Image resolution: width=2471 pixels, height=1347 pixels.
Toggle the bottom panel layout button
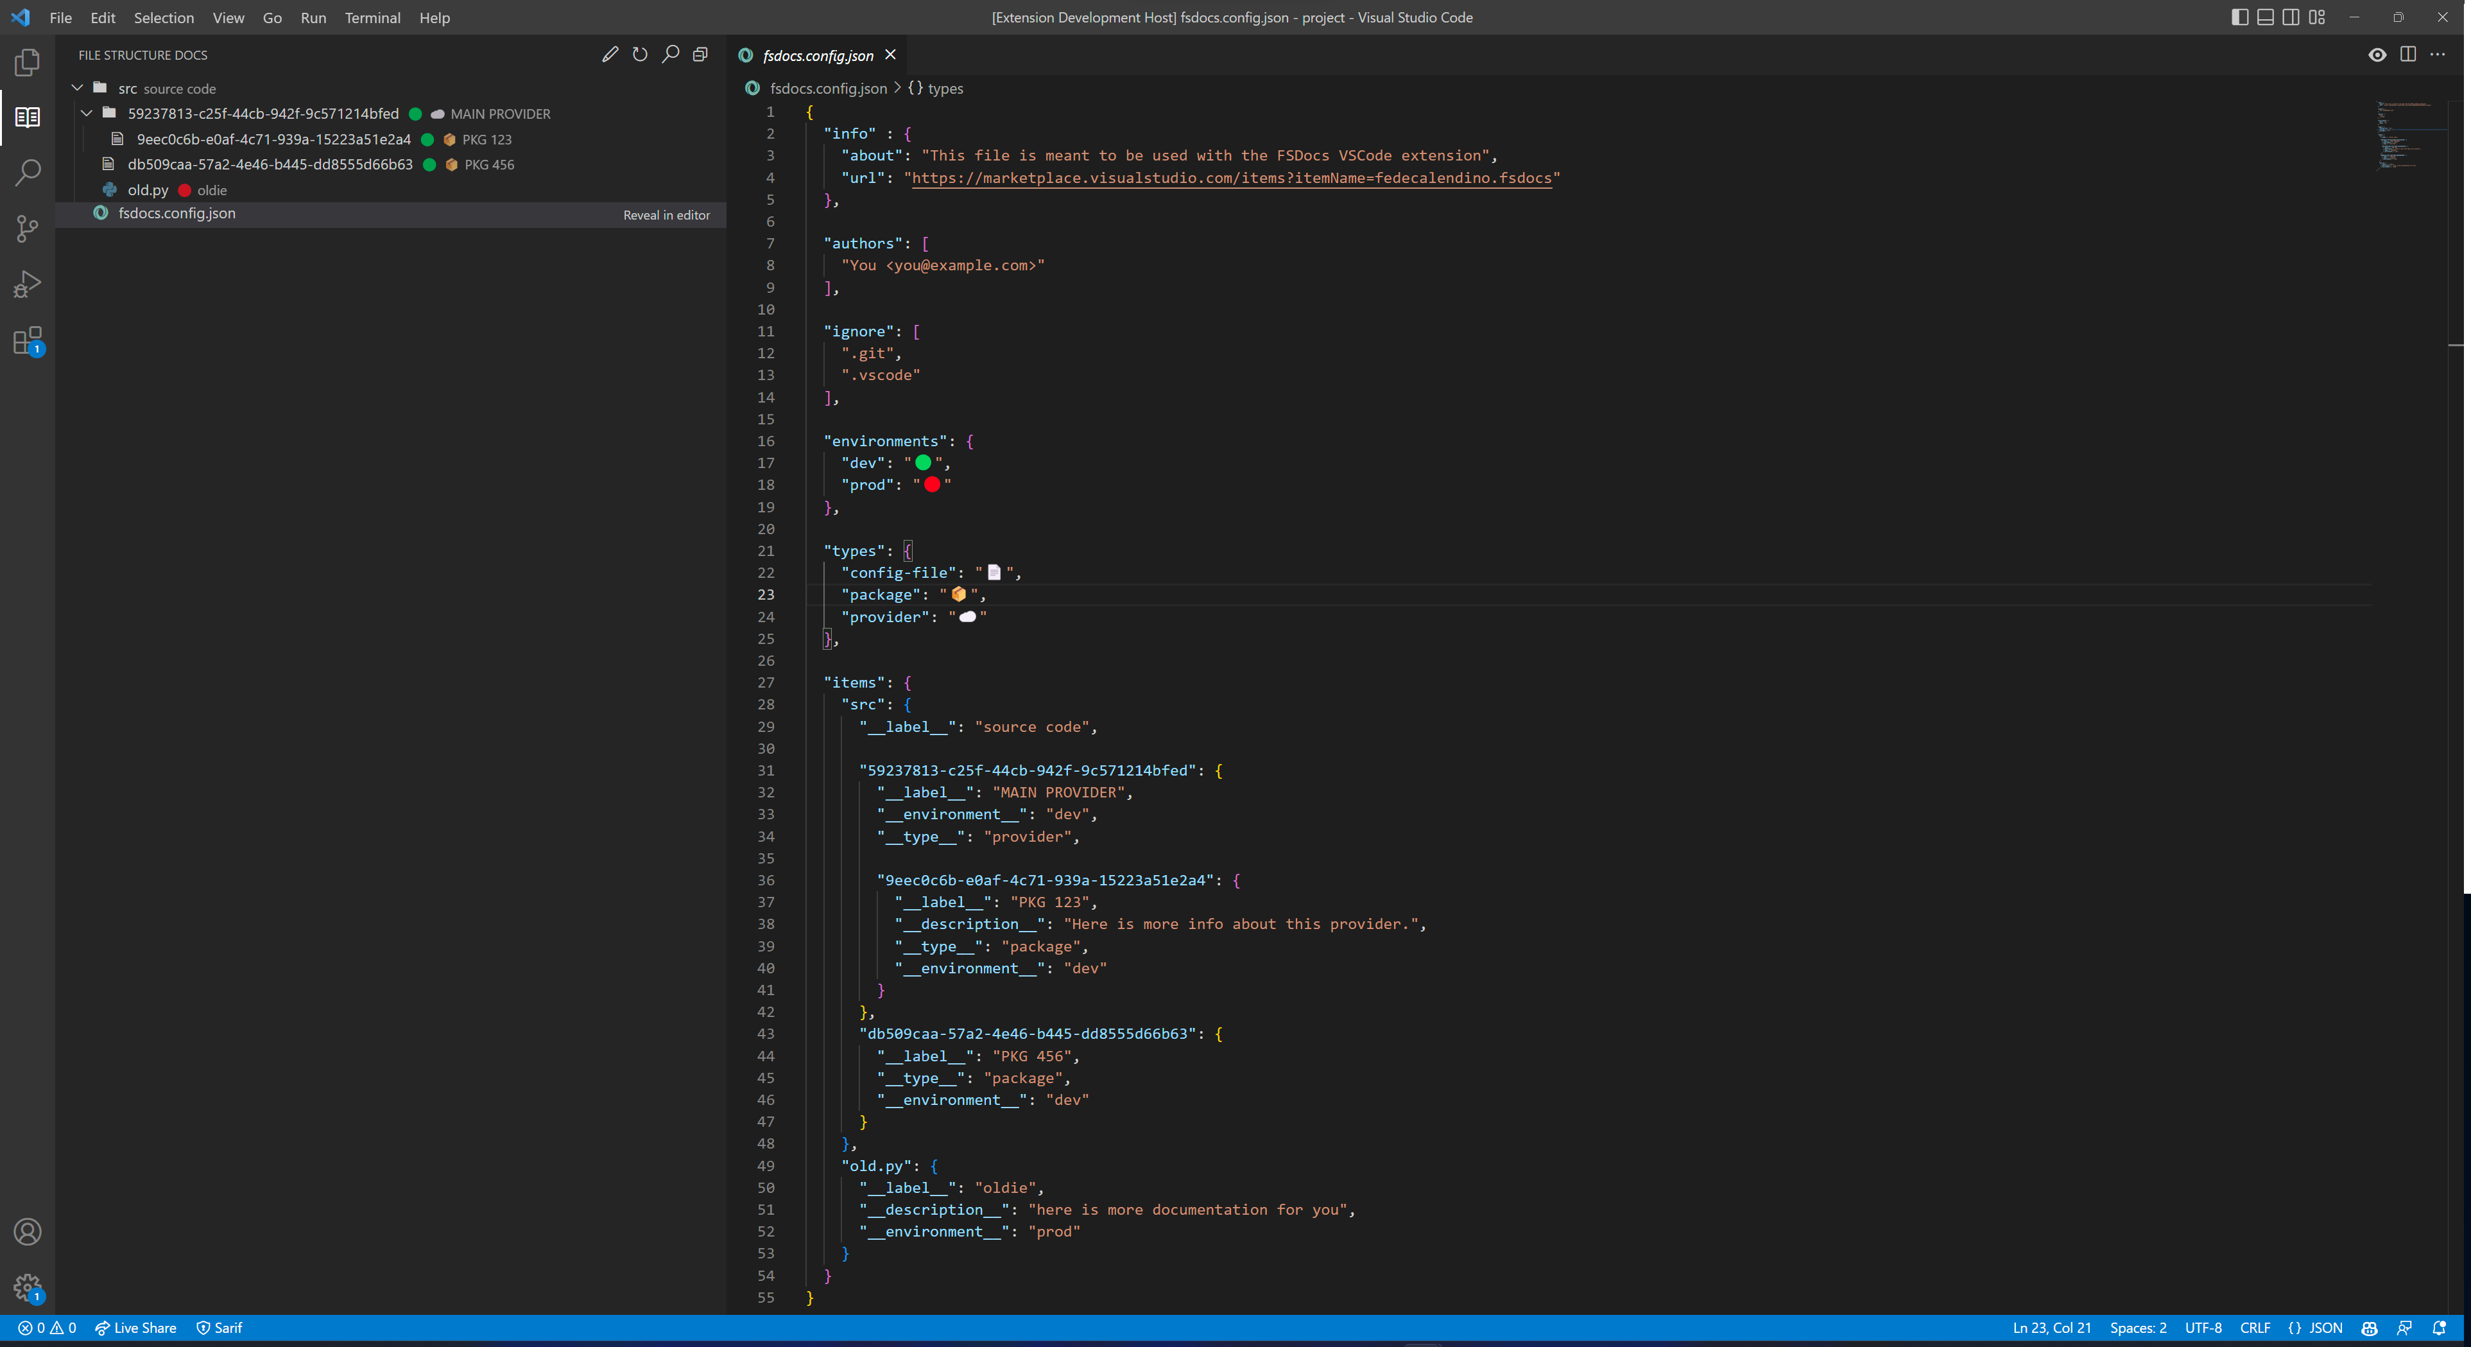[x=2265, y=17]
